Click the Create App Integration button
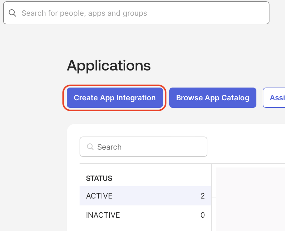Image resolution: width=285 pixels, height=231 pixels. pos(115,98)
